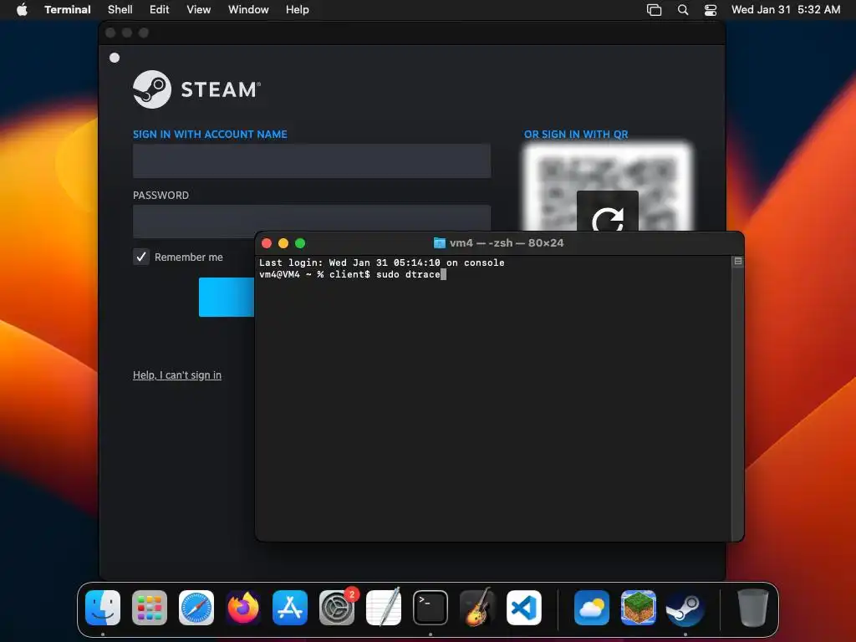This screenshot has width=856, height=642.
Task: Click the "Last login" line in Terminal
Action: pyautogui.click(x=381, y=262)
